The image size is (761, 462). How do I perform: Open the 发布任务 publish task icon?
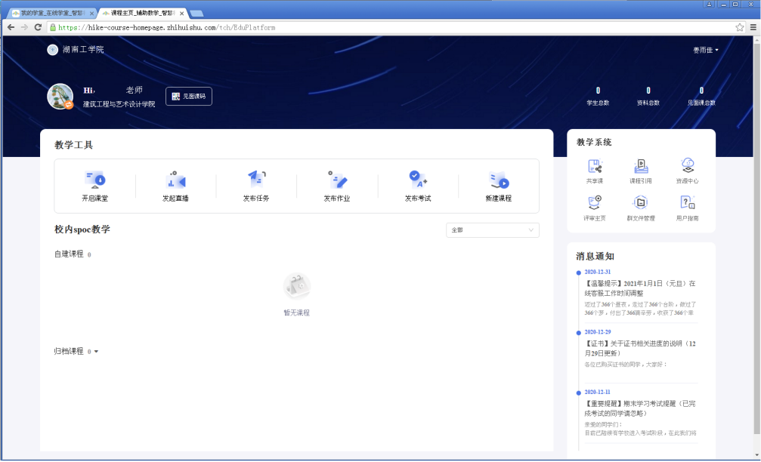tap(256, 180)
